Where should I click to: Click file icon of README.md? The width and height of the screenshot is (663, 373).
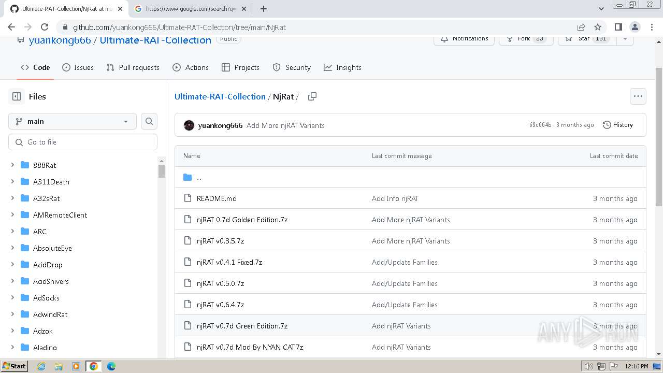tap(188, 198)
